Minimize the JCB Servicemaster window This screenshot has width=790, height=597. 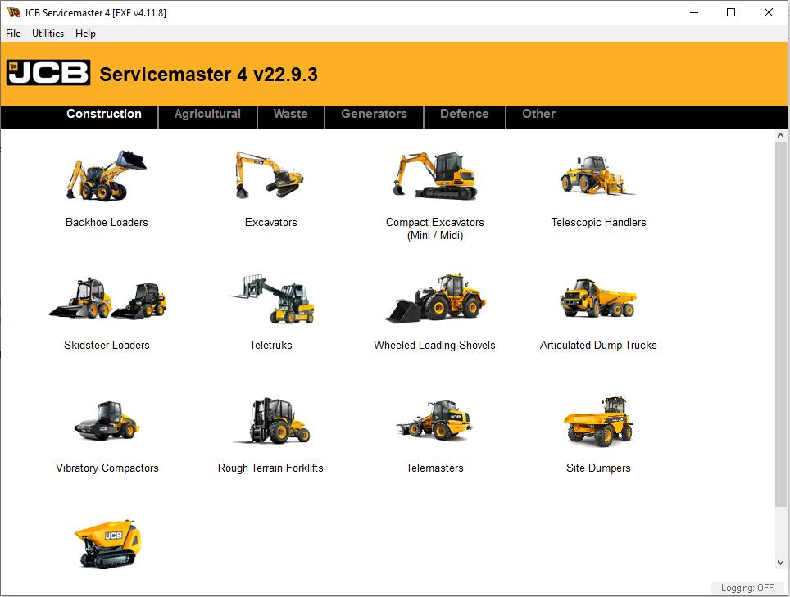point(694,12)
